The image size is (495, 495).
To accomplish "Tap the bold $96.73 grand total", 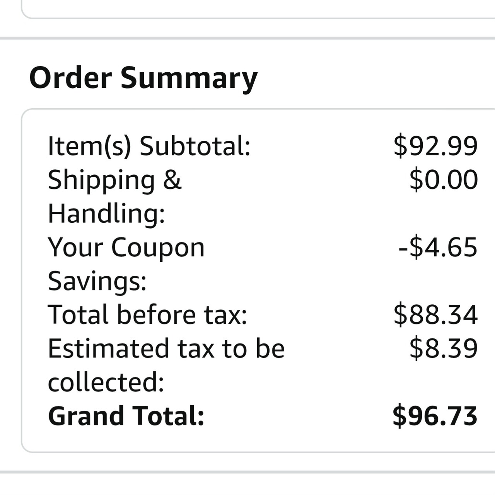I will pyautogui.click(x=435, y=416).
